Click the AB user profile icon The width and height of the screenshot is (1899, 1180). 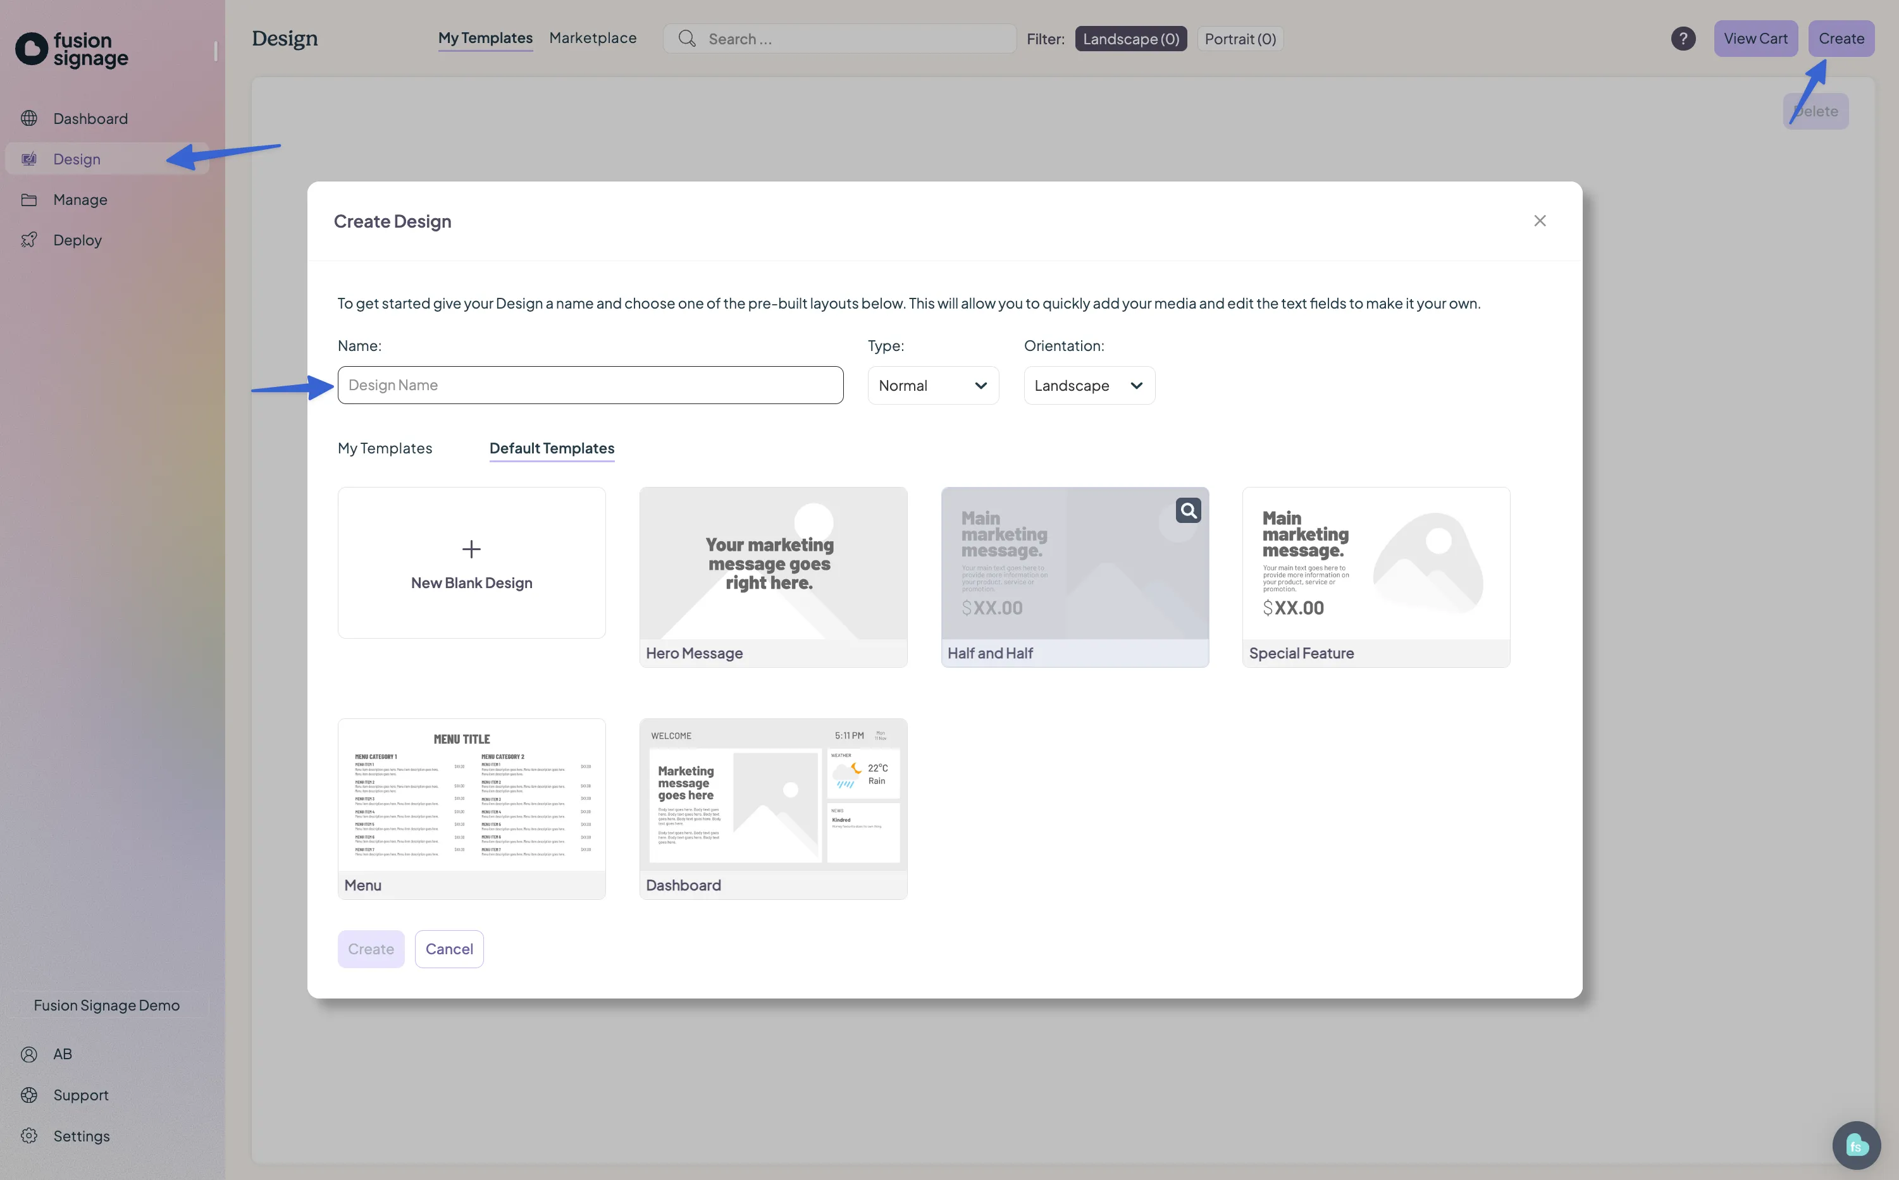click(29, 1054)
